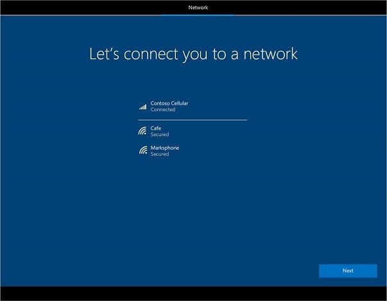387x301 pixels.
Task: Continue setup with the Next button
Action: click(348, 271)
